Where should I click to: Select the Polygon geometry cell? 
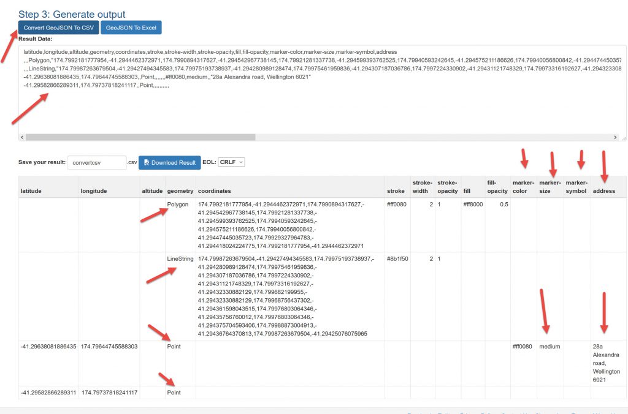[178, 205]
